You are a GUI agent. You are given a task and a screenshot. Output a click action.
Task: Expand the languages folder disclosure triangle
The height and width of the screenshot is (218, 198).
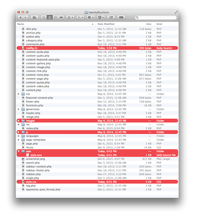click(x=18, y=136)
